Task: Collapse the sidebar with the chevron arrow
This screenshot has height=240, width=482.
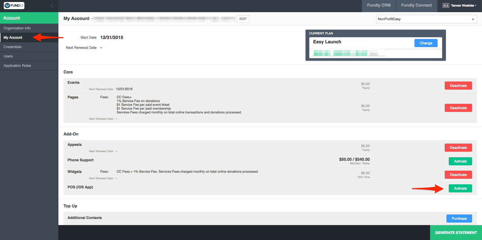Action: (52, 6)
